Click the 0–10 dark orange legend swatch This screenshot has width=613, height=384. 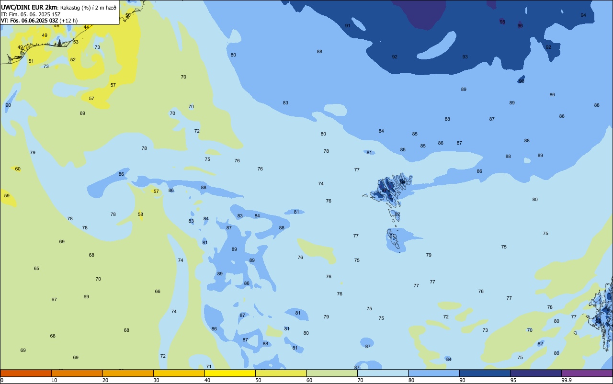[x=26, y=373]
